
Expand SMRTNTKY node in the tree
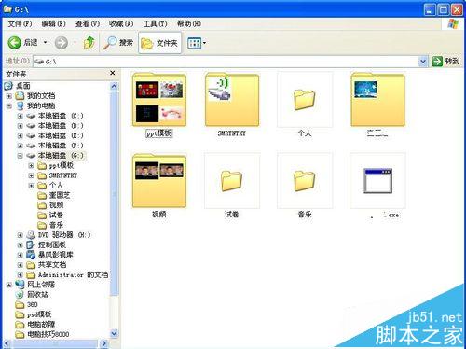(31, 175)
